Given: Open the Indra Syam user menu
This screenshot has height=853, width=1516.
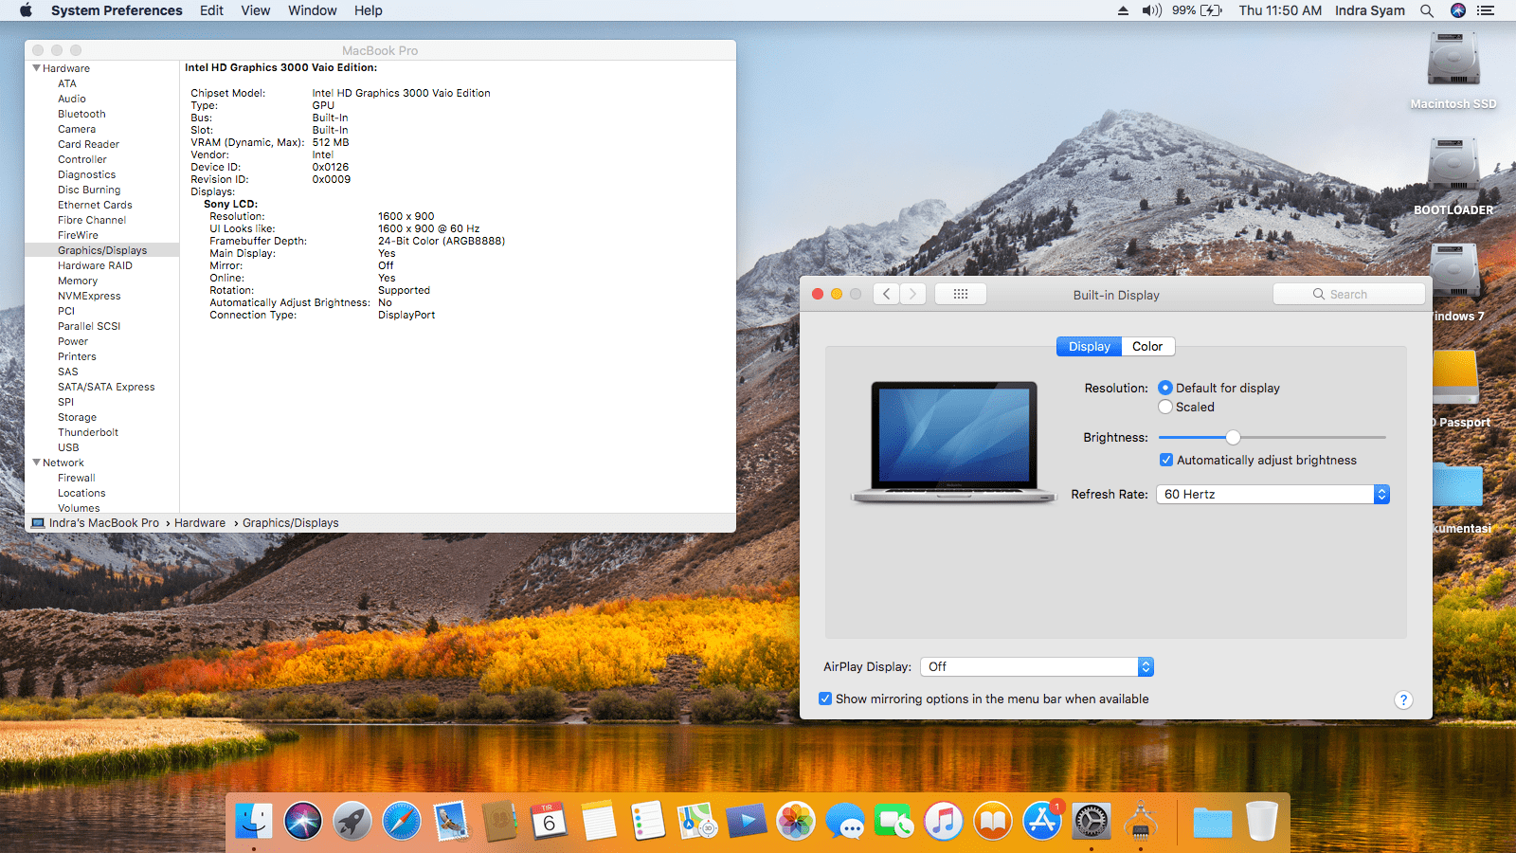Looking at the screenshot, I should click(x=1370, y=10).
